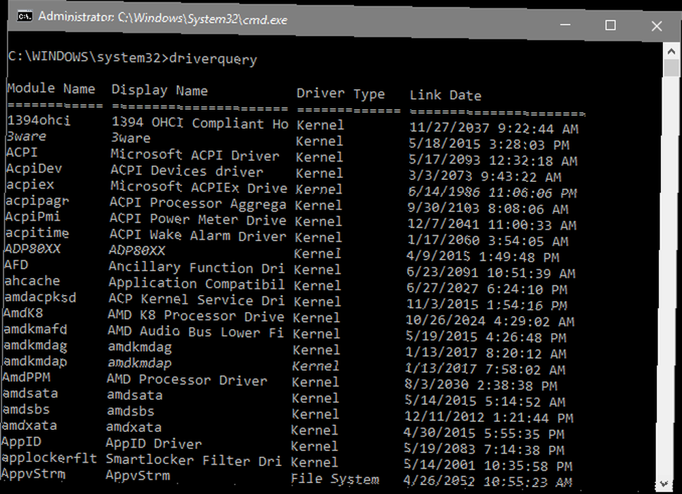Click the cmd.exe icon in title bar
682x494 pixels.
coord(25,16)
